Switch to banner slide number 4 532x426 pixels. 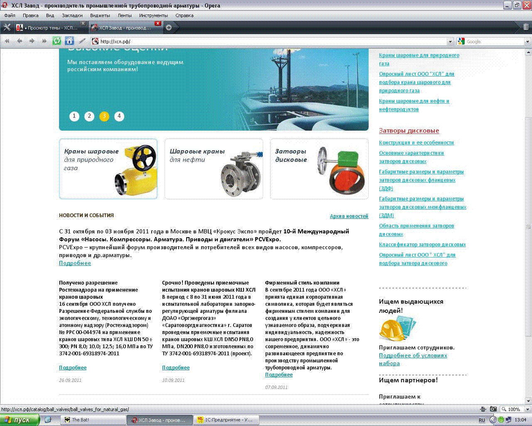(x=119, y=116)
